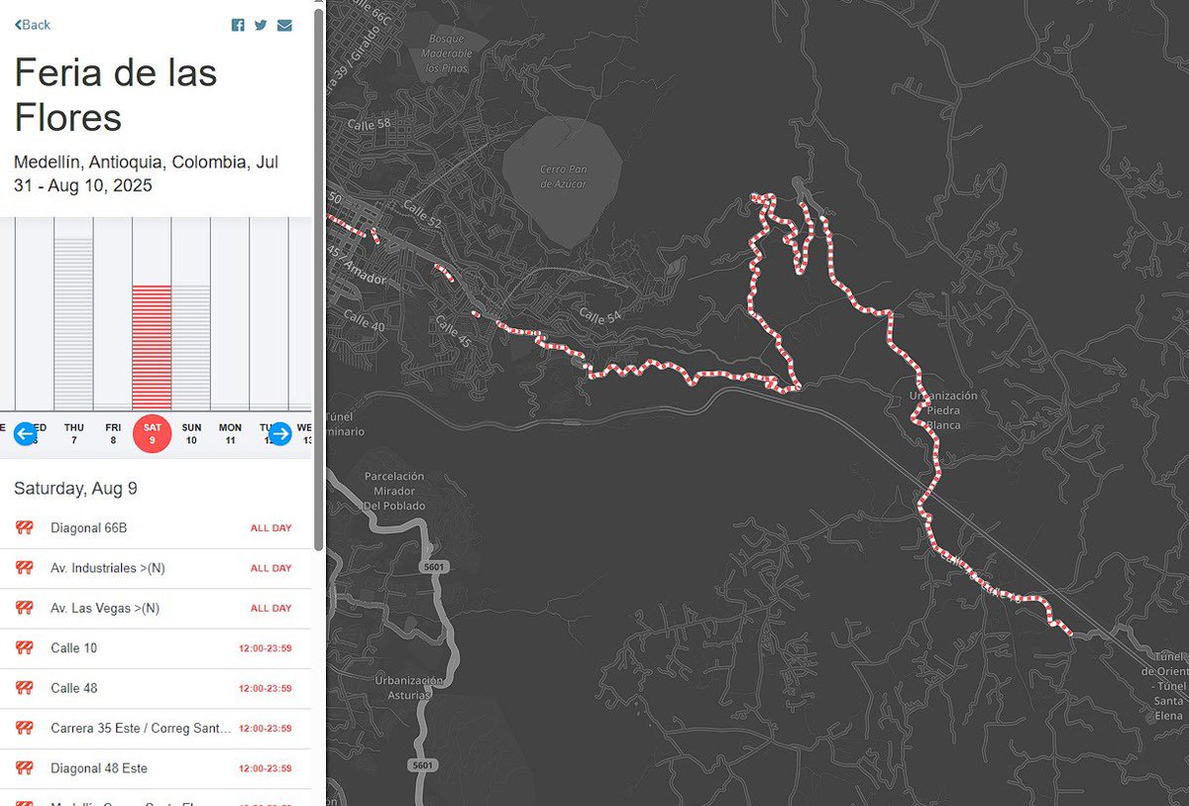Click closure icon beside Calle 48

(x=25, y=688)
